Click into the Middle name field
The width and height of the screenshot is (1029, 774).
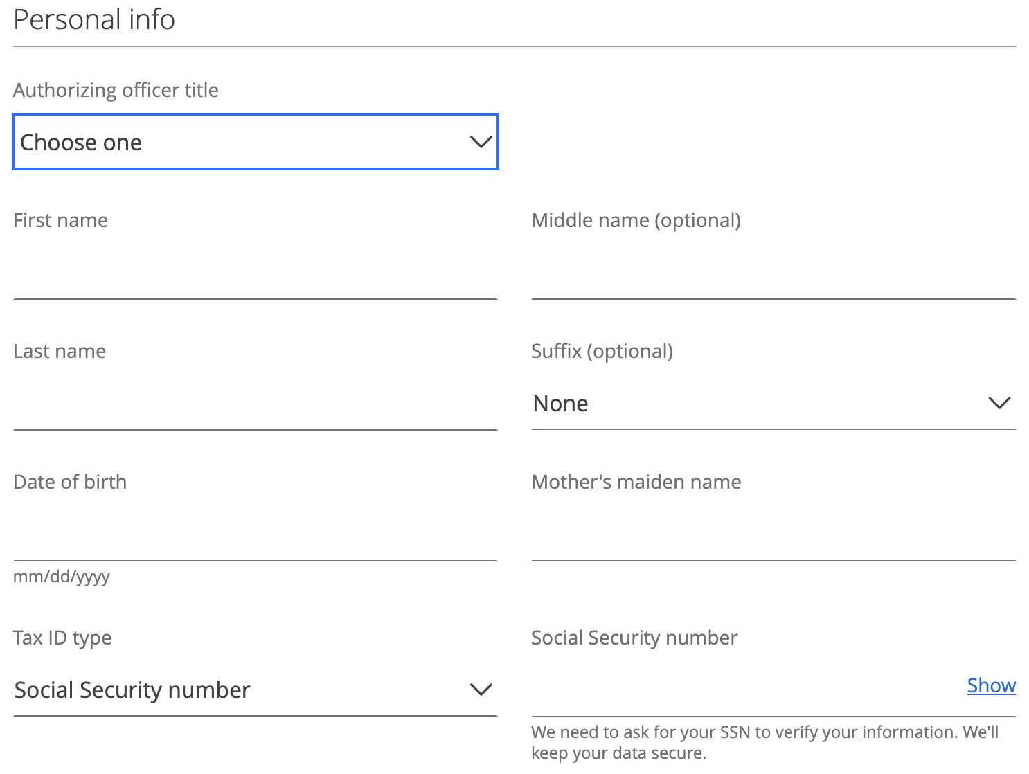(773, 273)
